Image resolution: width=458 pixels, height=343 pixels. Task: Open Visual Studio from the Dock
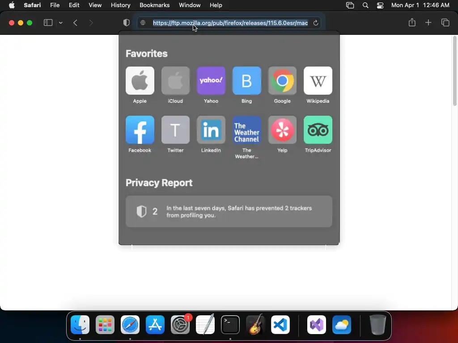(x=317, y=325)
